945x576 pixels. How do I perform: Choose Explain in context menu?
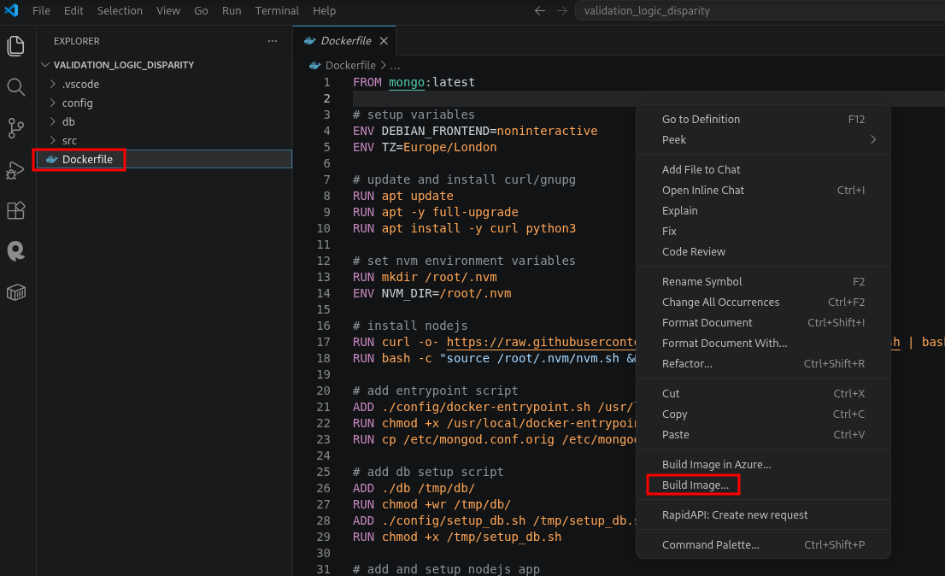click(763, 211)
